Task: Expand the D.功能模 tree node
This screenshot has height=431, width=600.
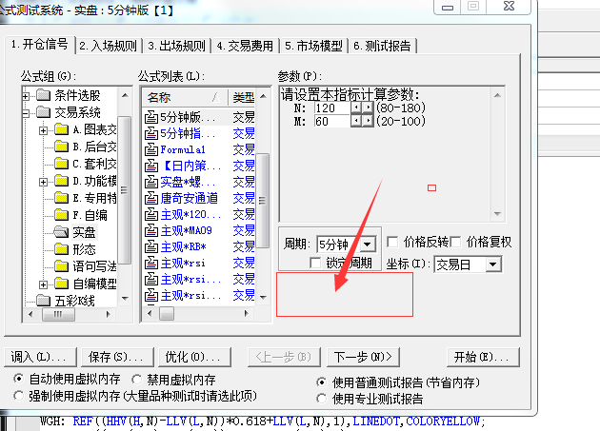Action: point(44,182)
